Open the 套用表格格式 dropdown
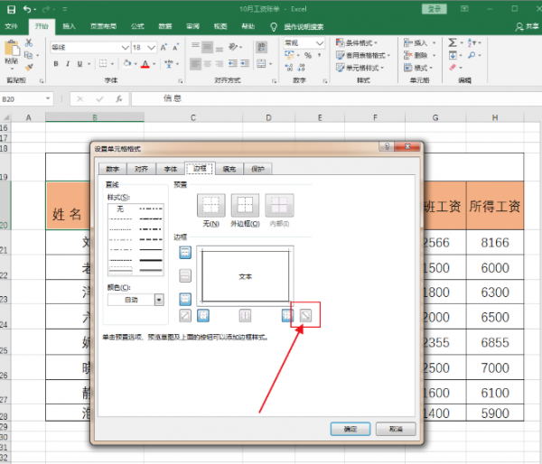The image size is (542, 464). (363, 55)
